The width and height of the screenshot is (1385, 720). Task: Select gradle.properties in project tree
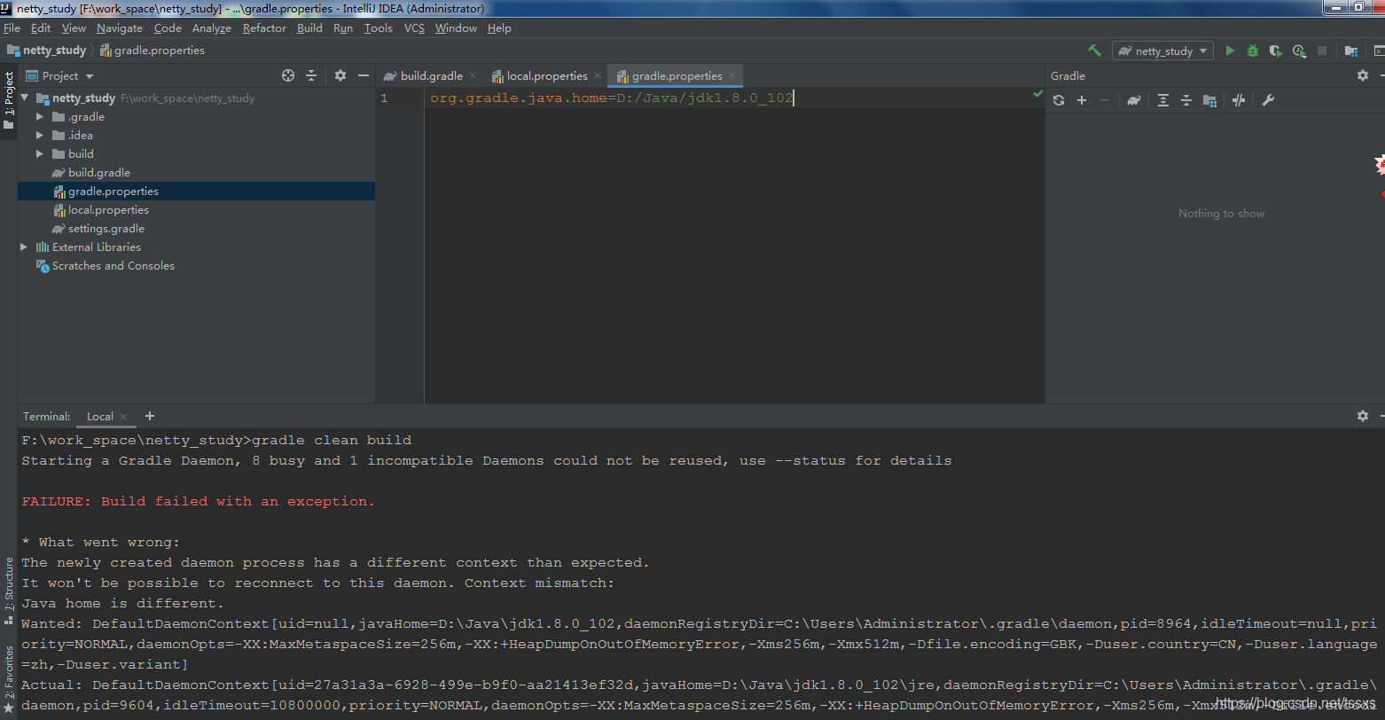click(113, 191)
